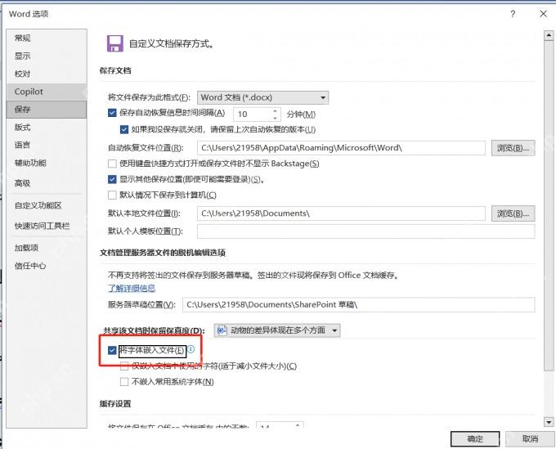Open the Copilot options category
Viewport: 556px width, 449px height.
pos(47,92)
